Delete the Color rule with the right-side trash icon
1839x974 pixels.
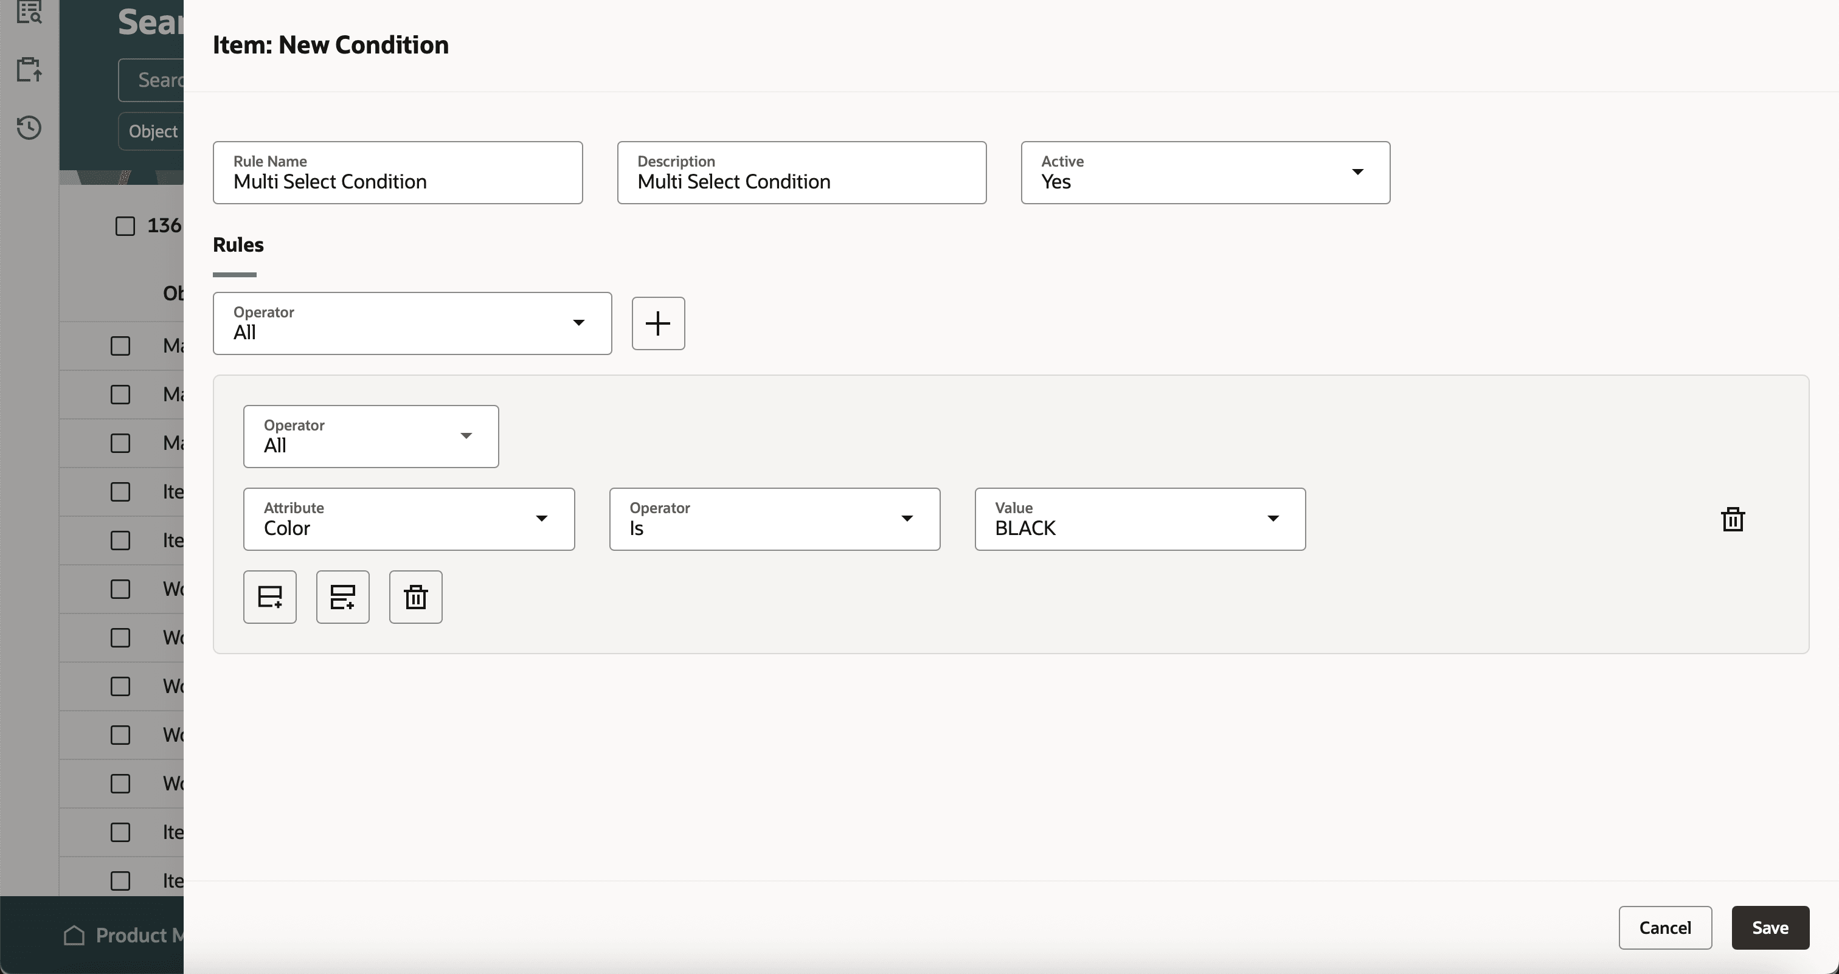[1733, 519]
